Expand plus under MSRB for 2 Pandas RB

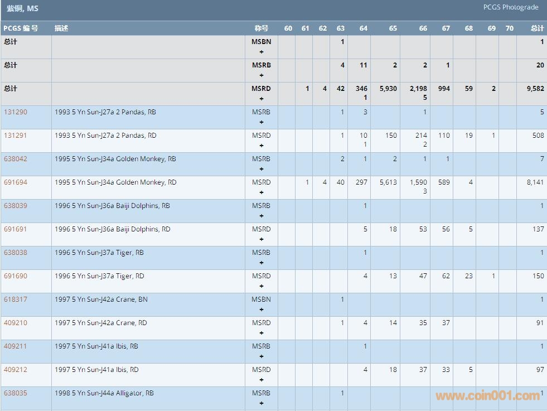click(261, 122)
